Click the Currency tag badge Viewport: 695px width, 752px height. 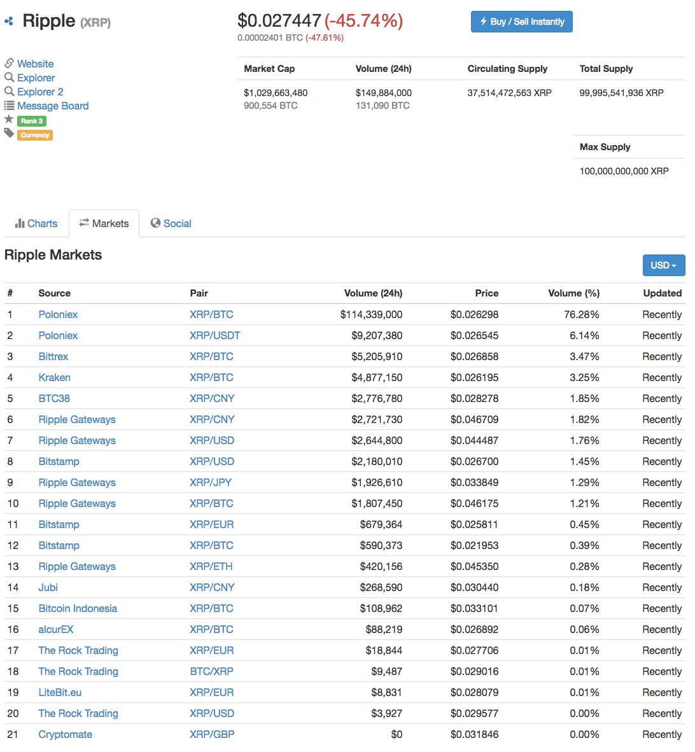point(35,136)
